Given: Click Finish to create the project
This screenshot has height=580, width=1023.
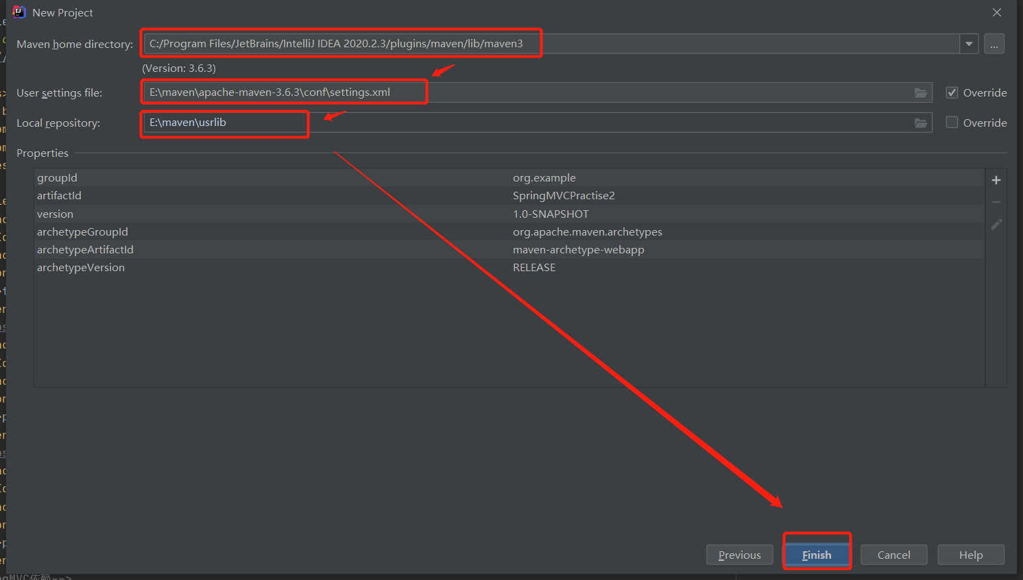Looking at the screenshot, I should pyautogui.click(x=817, y=555).
